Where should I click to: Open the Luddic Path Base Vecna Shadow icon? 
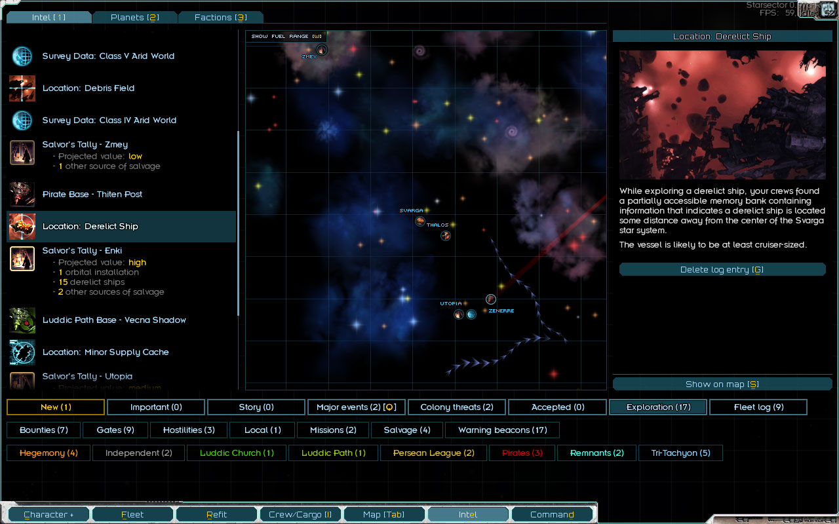22,320
